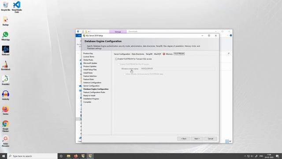Open Visual Studio Code desktop icon
Image resolution: width=282 pixels, height=159 pixels.
click(x=17, y=7)
